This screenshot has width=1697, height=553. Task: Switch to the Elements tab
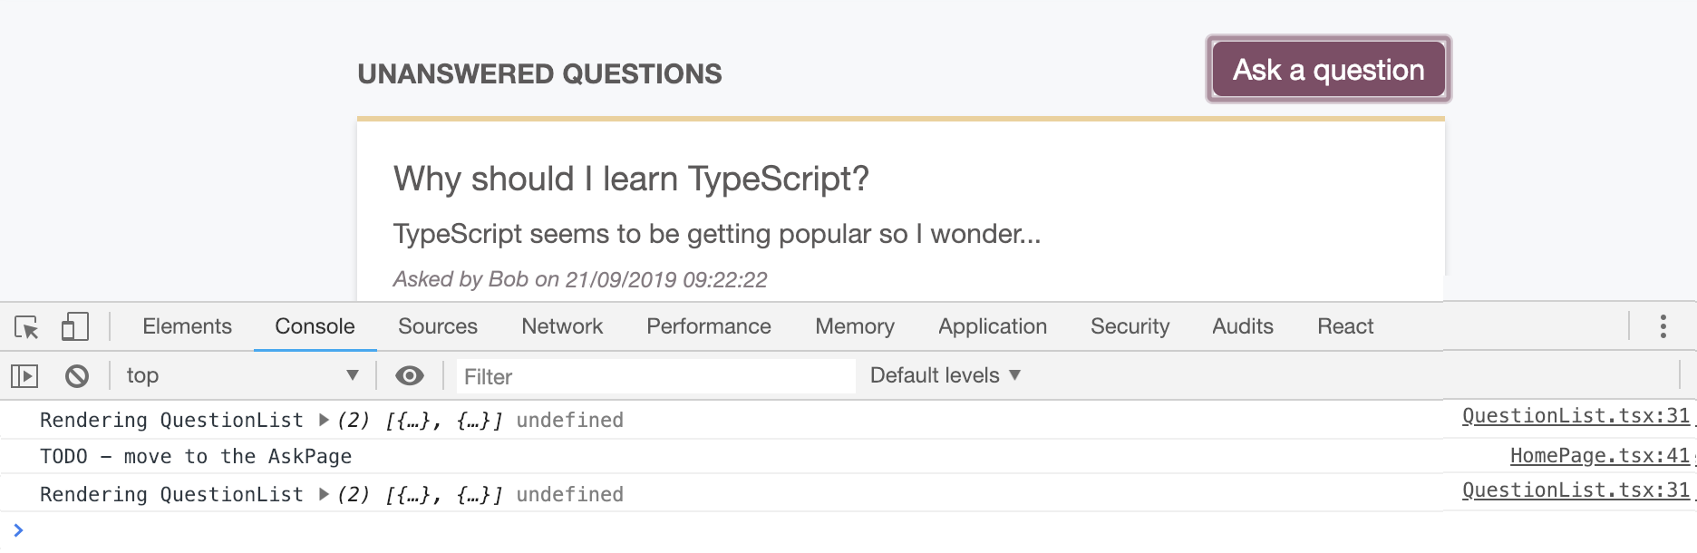(x=187, y=326)
